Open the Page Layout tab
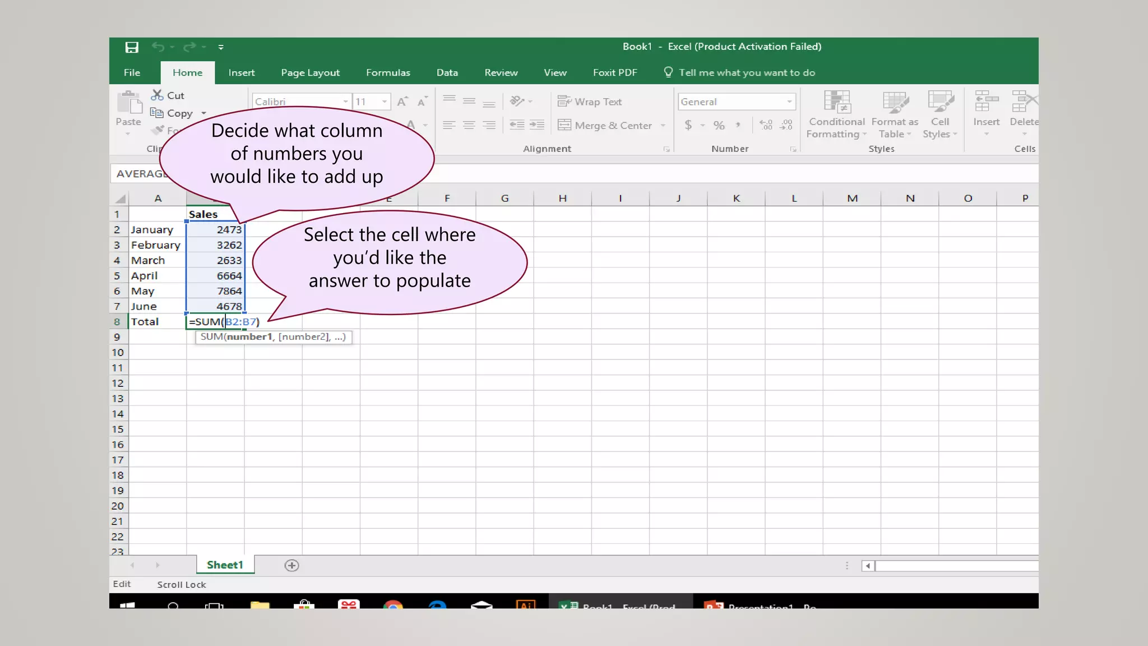The width and height of the screenshot is (1148, 646). pos(310,73)
